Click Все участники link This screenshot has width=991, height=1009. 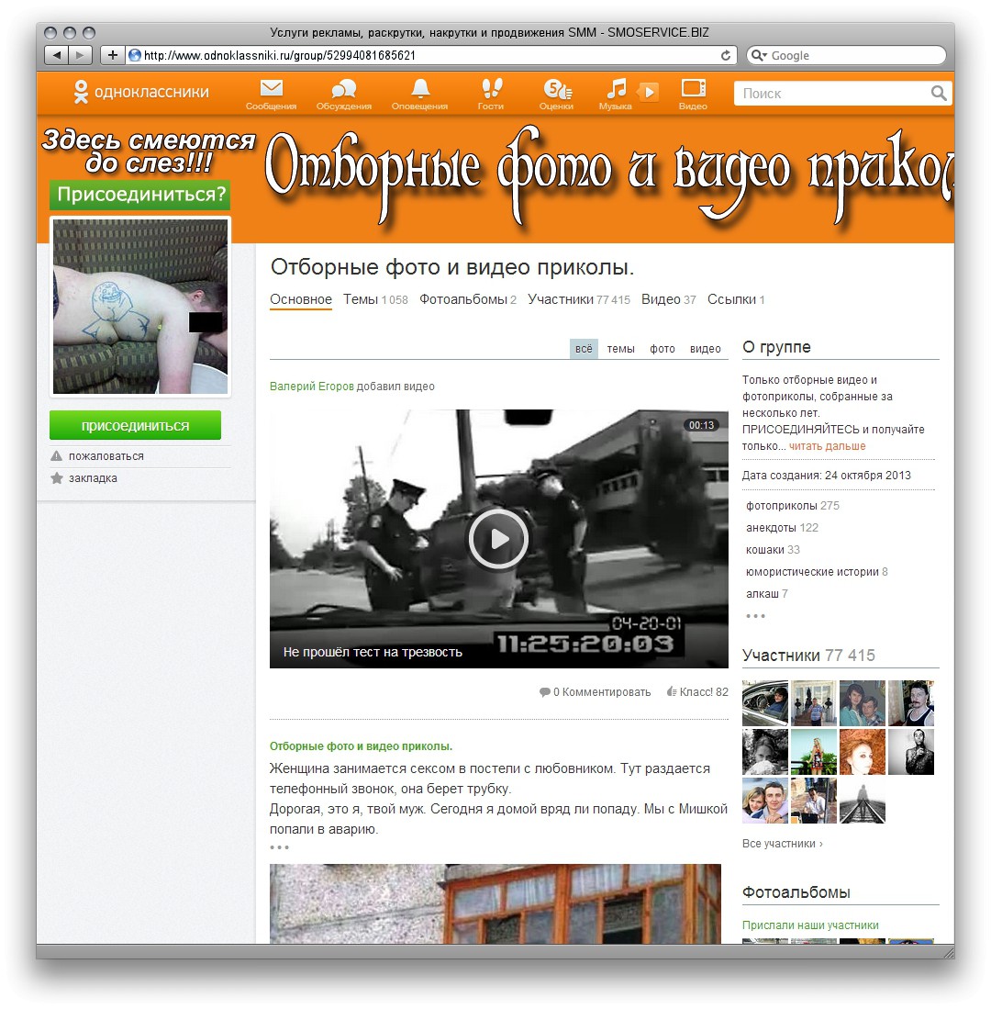pos(782,843)
